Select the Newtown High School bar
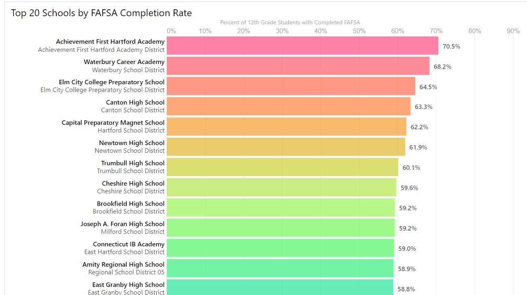 (x=286, y=147)
